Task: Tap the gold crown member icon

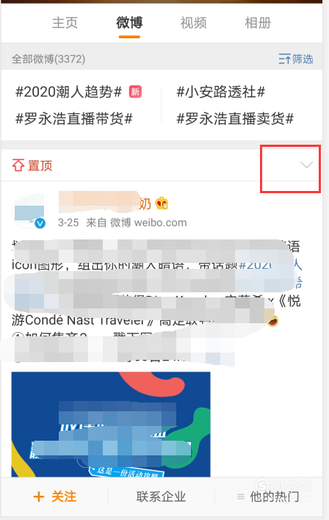Action: tap(162, 203)
